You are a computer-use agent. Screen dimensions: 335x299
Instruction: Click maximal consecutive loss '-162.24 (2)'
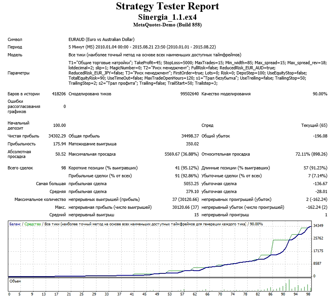coord(316,208)
